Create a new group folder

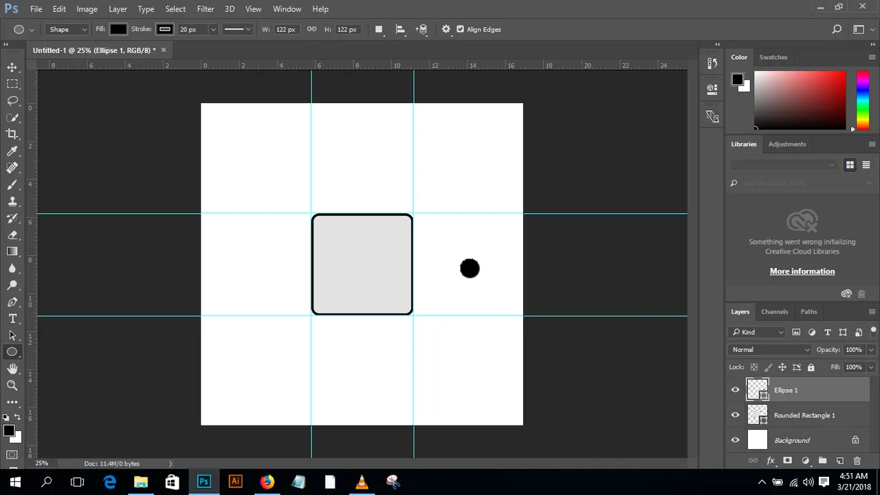click(x=822, y=461)
